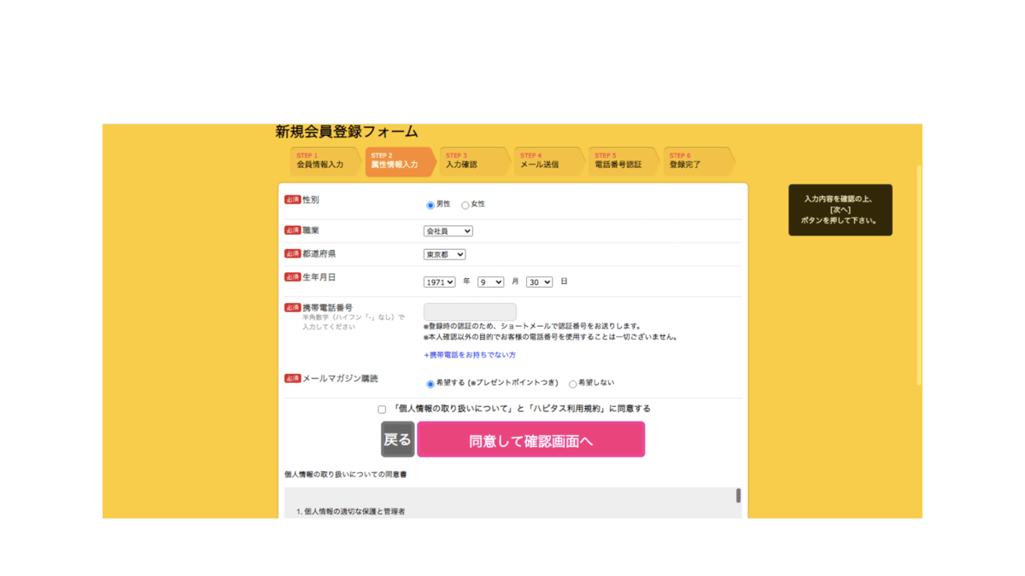Select the STEP 2 属性情報入力 tab
The image size is (1025, 576).
[399, 161]
